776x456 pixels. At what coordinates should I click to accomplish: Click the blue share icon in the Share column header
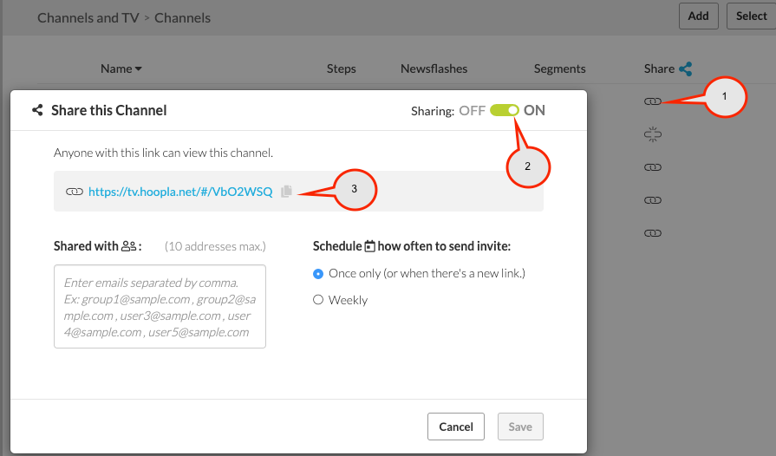[x=686, y=68]
